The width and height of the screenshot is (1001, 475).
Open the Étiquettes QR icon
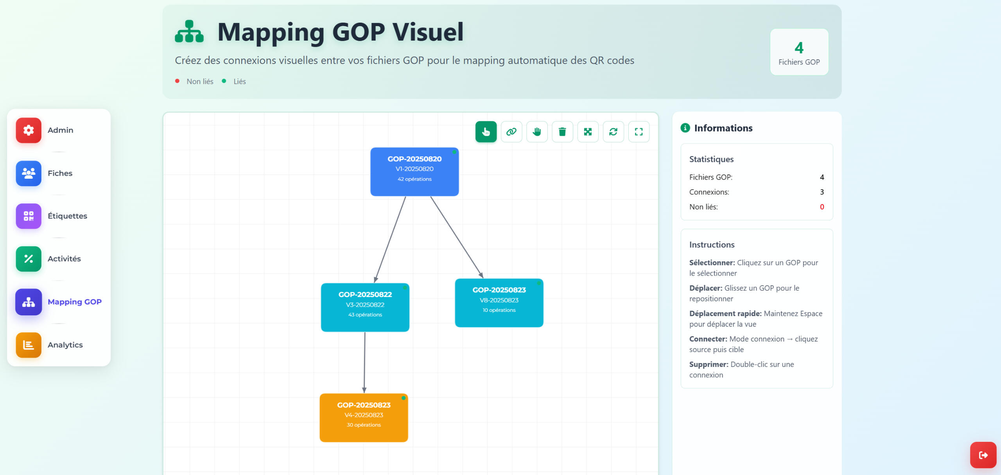pyautogui.click(x=29, y=216)
